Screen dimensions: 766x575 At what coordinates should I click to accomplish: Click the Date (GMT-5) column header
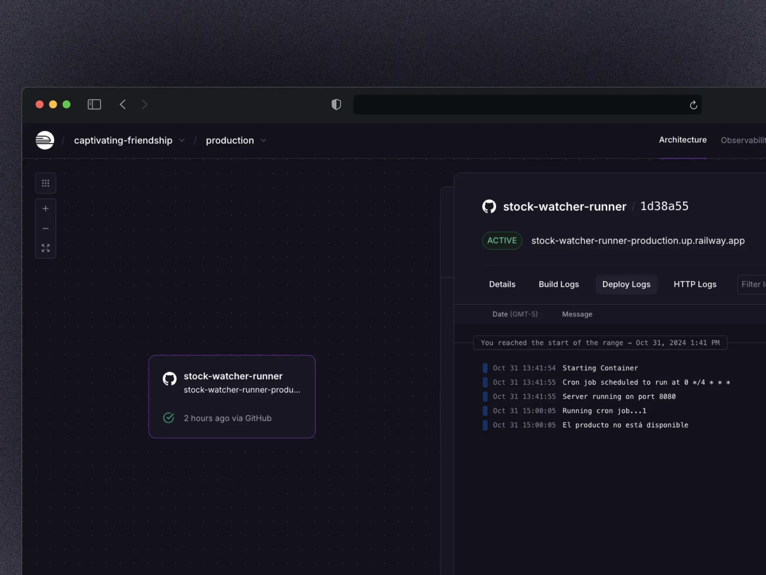click(x=515, y=314)
